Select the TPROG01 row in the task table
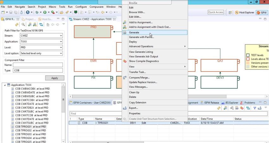The image size is (269, 143). (x=168, y=123)
